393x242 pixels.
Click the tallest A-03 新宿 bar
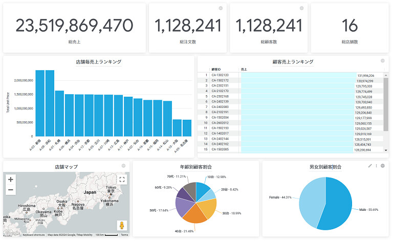(x=40, y=102)
